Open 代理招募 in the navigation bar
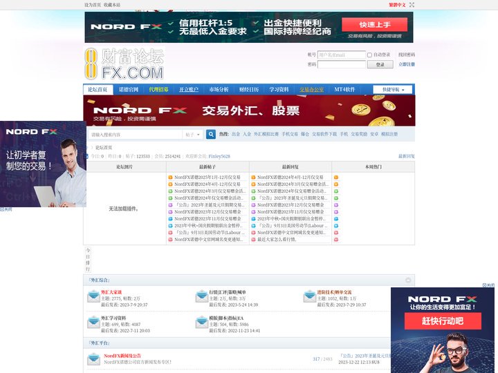This screenshot has height=373, width=498. pos(159,89)
